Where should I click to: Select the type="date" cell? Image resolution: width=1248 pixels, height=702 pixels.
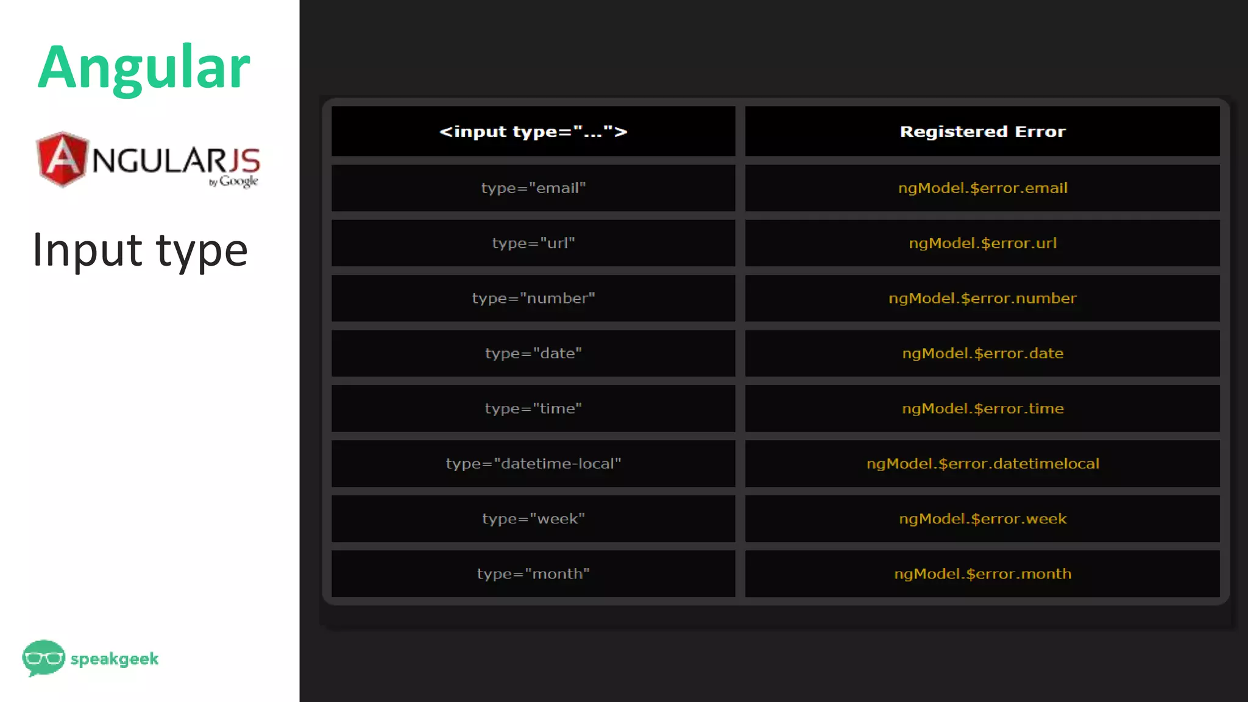[533, 353]
